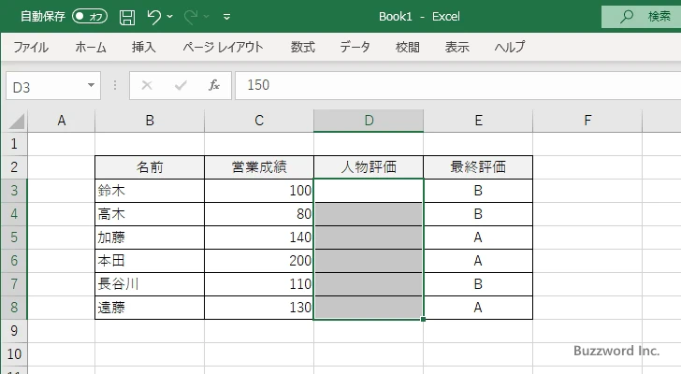The height and width of the screenshot is (374, 681).
Task: Open the 挿入 ribbon tab
Action: click(144, 47)
